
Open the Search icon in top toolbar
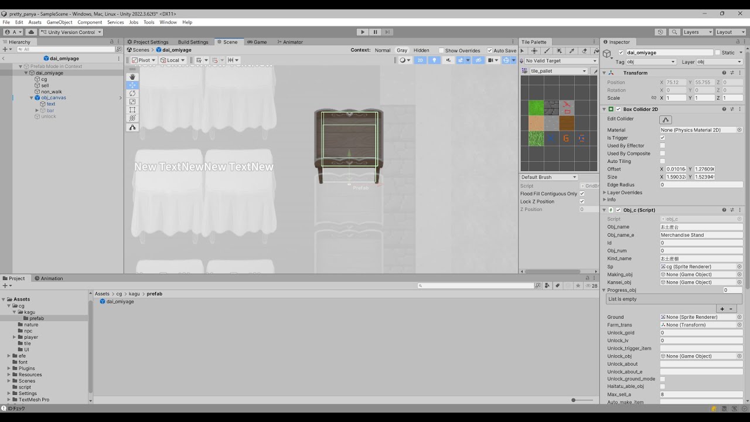(674, 32)
